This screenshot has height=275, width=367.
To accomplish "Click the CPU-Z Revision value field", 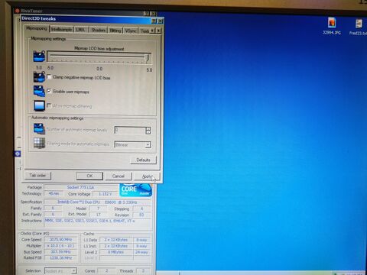I will [141, 215].
